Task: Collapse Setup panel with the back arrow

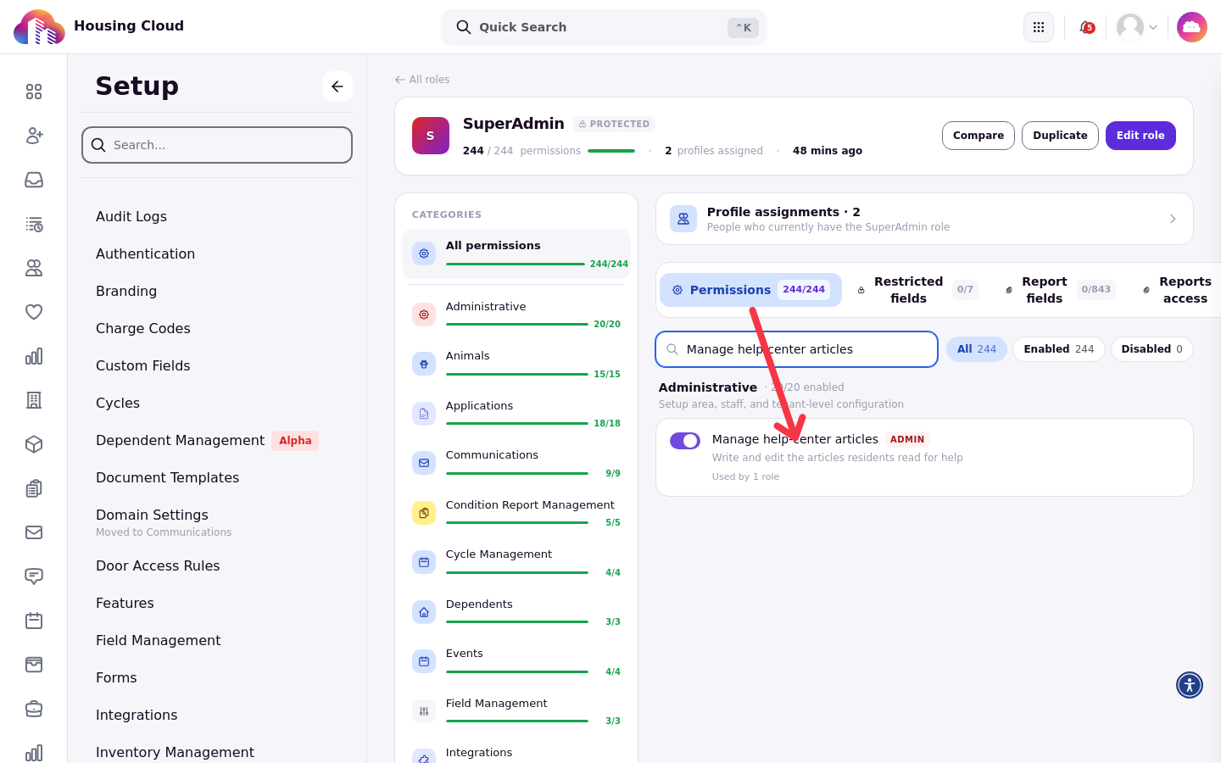Action: tap(337, 86)
